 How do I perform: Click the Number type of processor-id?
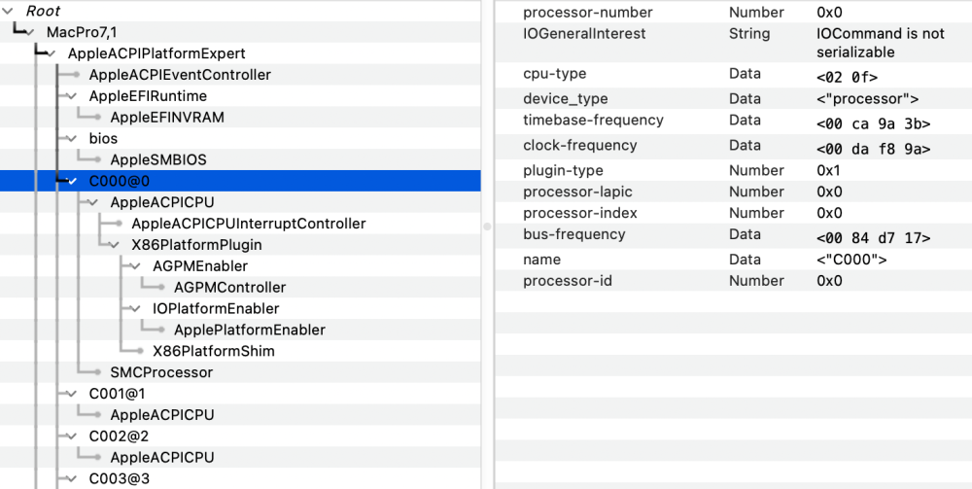pyautogui.click(x=756, y=281)
